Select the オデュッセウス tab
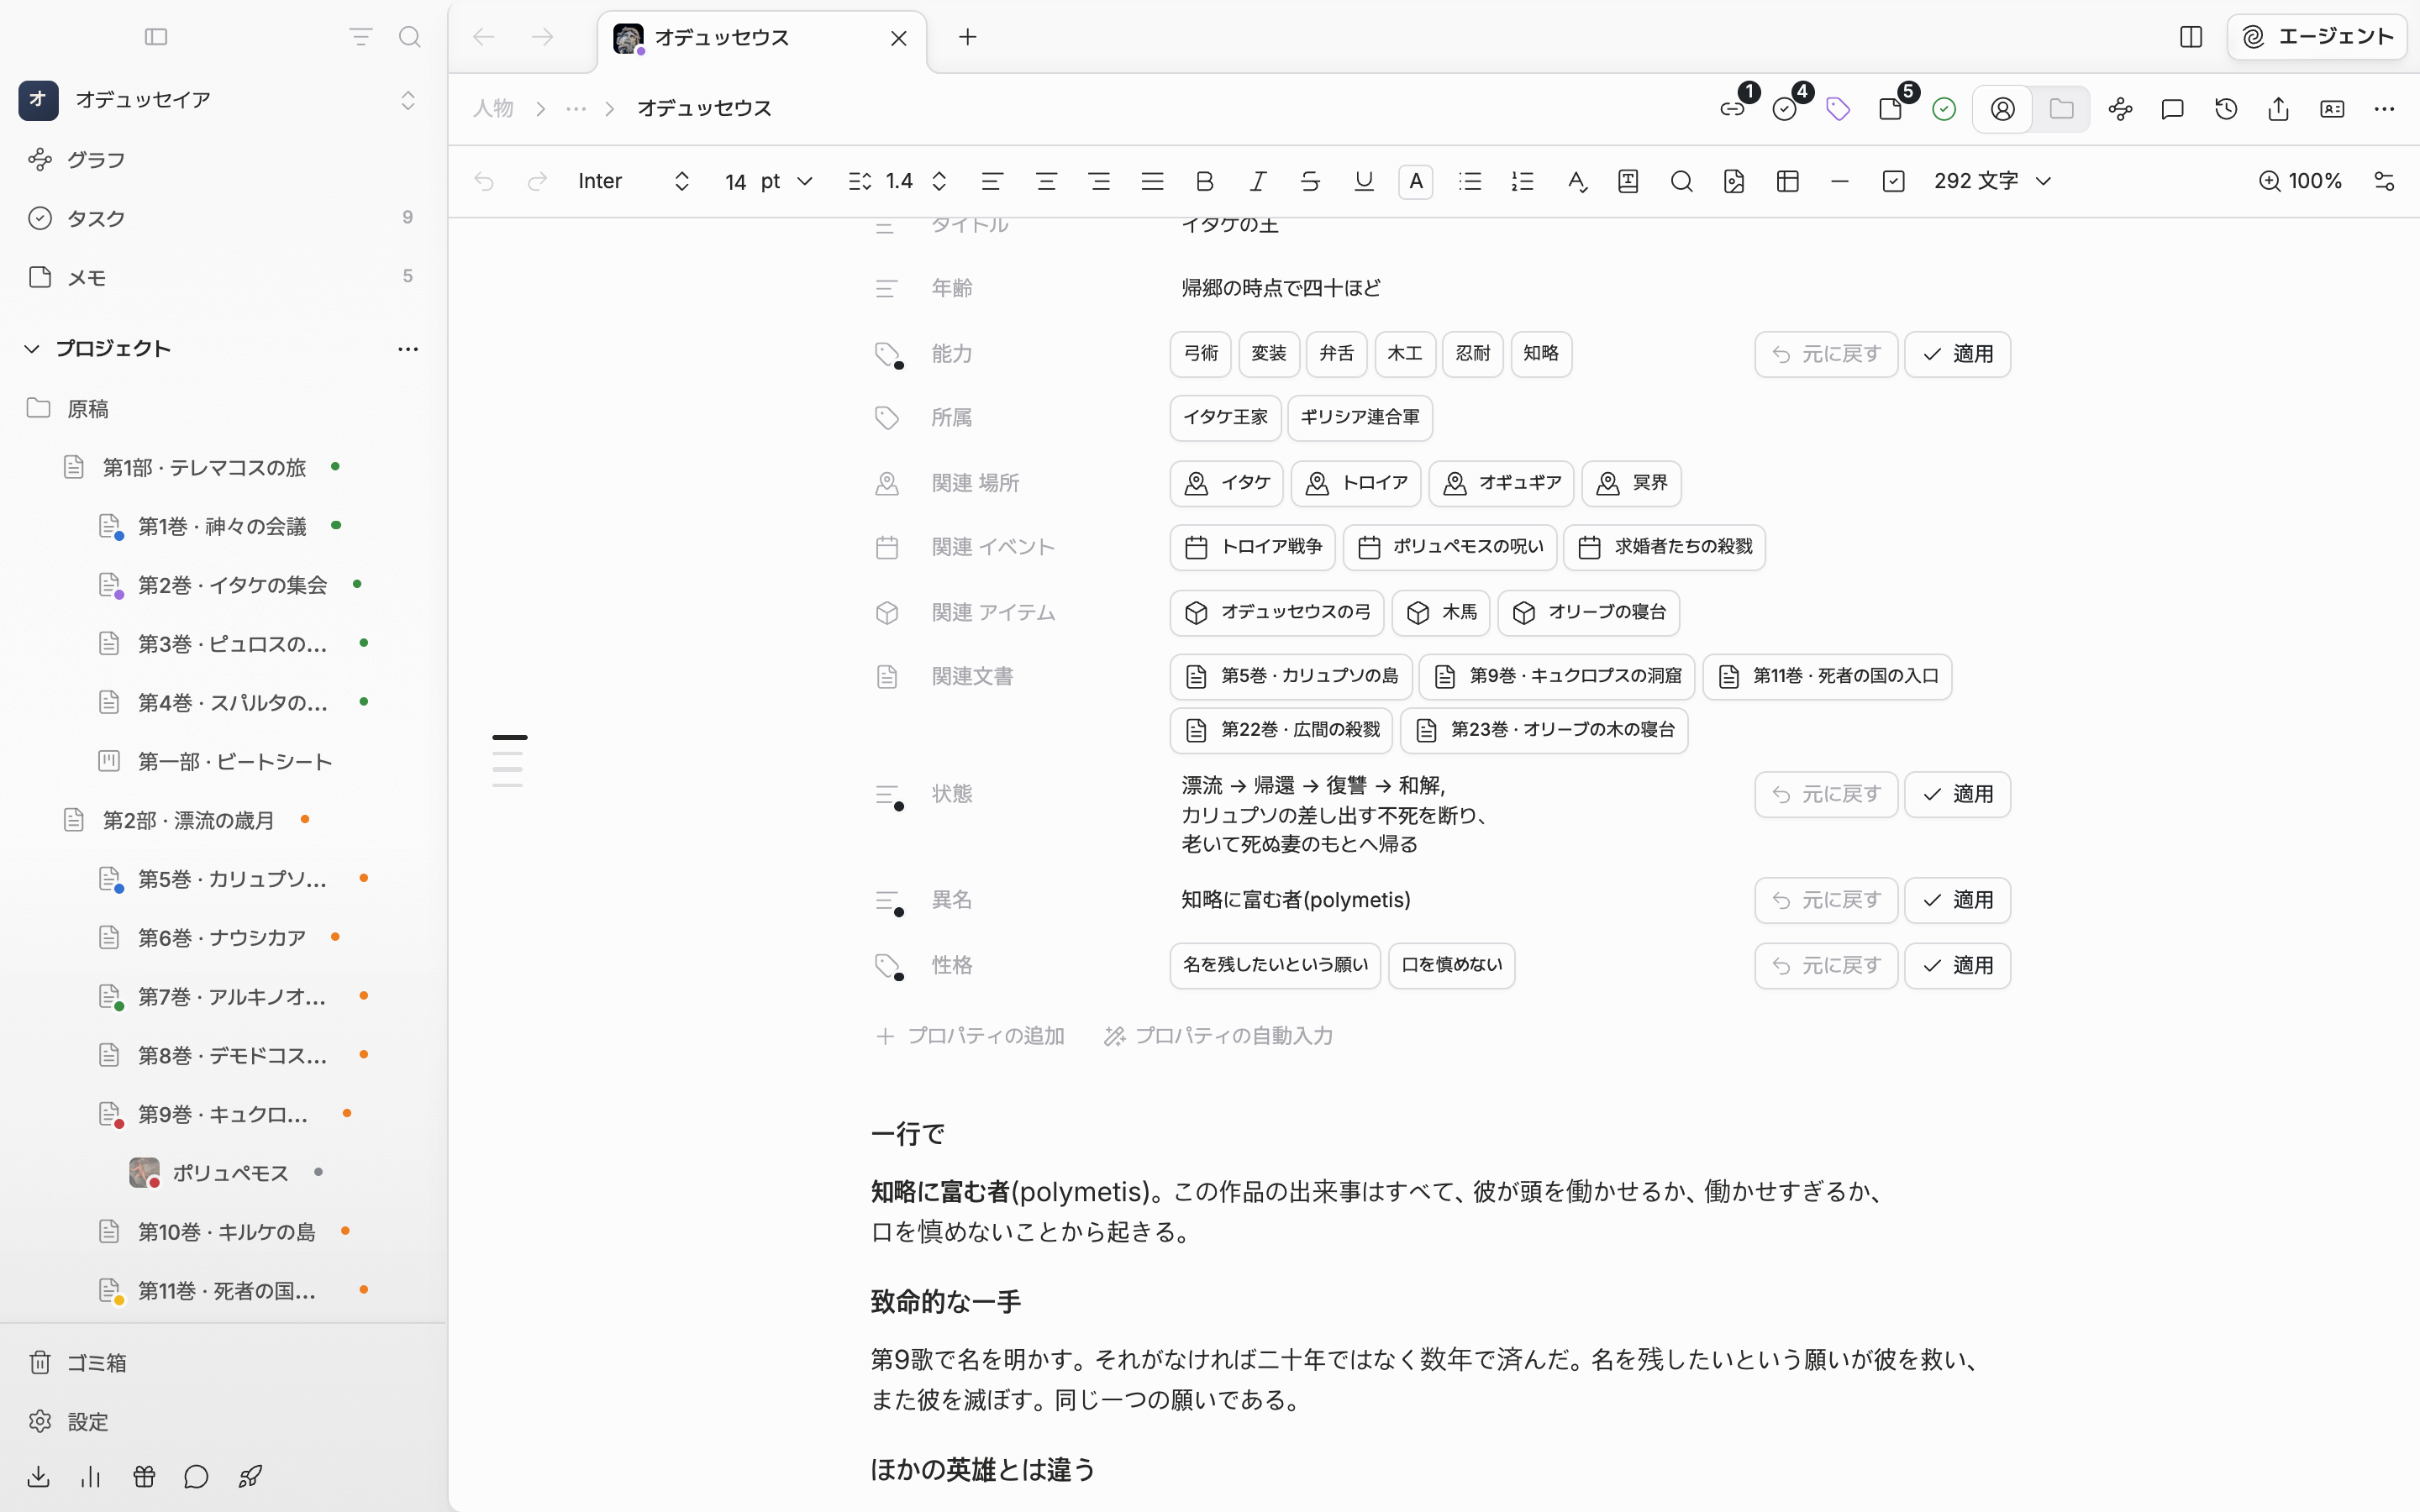Image resolution: width=2420 pixels, height=1512 pixels. click(762, 38)
